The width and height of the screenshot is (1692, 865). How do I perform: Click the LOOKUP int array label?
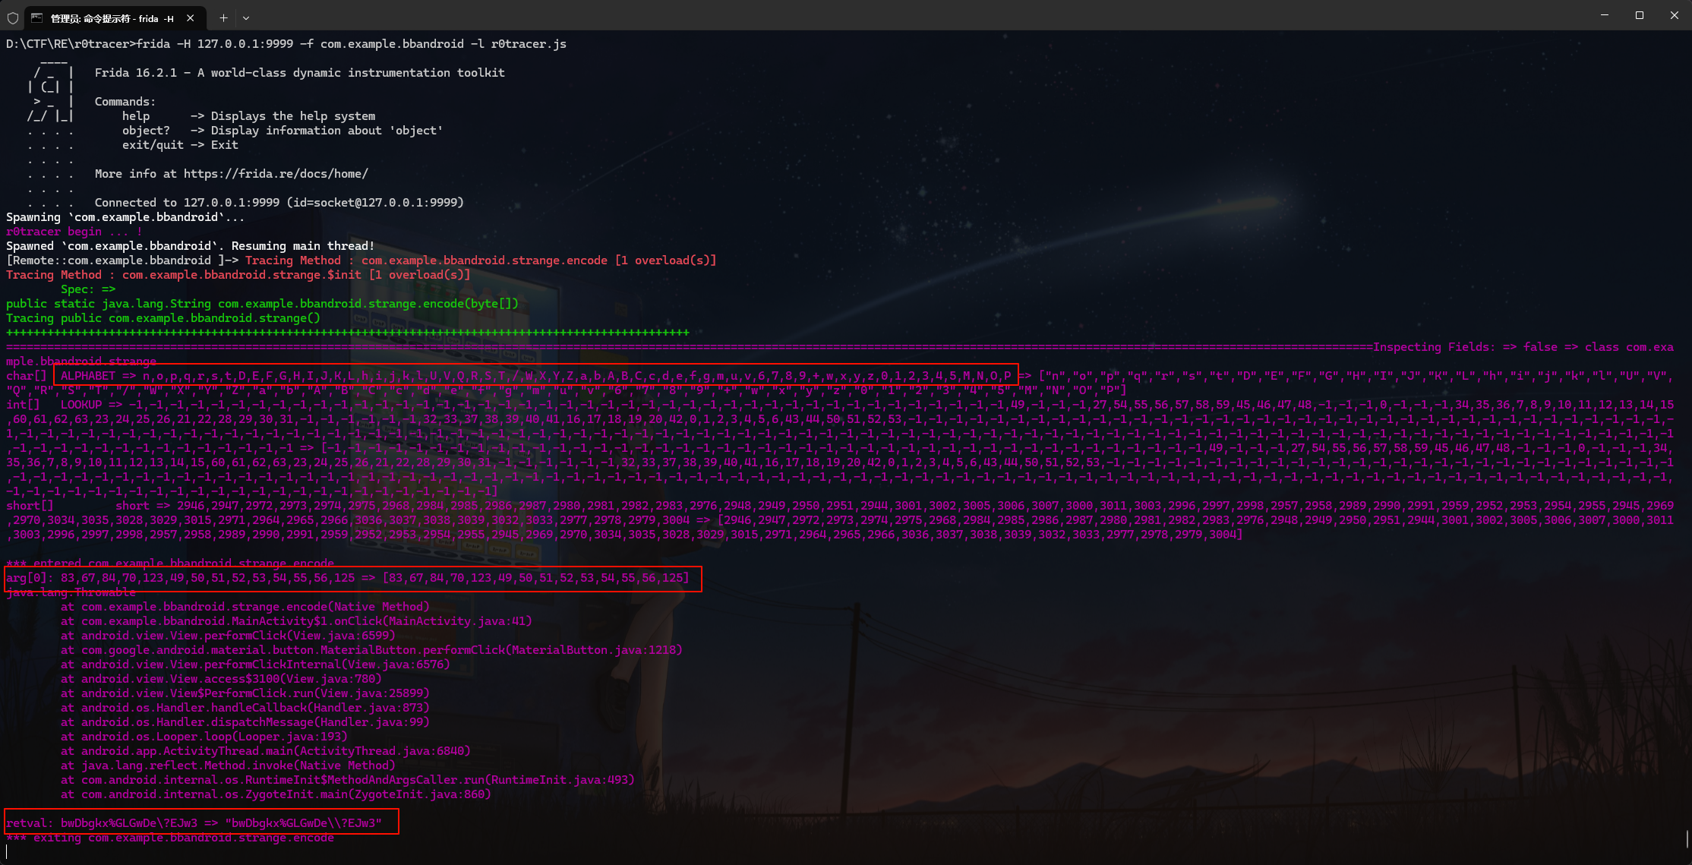click(x=81, y=405)
